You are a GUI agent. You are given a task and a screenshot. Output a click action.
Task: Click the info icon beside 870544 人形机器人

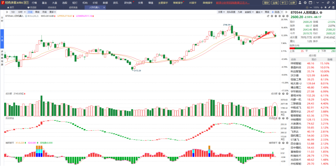(x=321, y=13)
